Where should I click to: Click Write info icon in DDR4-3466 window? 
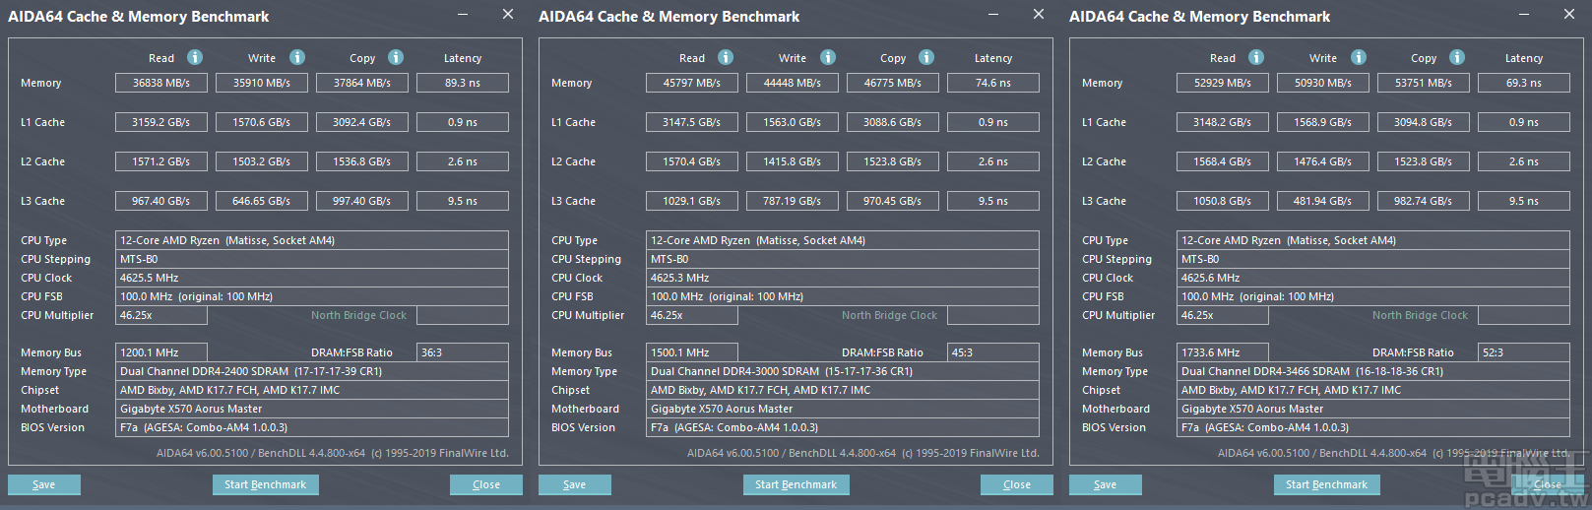point(1359,57)
